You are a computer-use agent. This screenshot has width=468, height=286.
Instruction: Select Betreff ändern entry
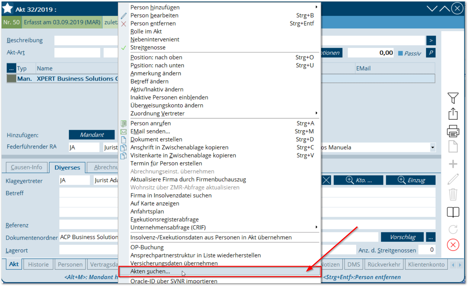(219, 81)
